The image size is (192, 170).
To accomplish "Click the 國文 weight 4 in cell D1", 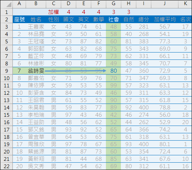I will coord(69,12).
